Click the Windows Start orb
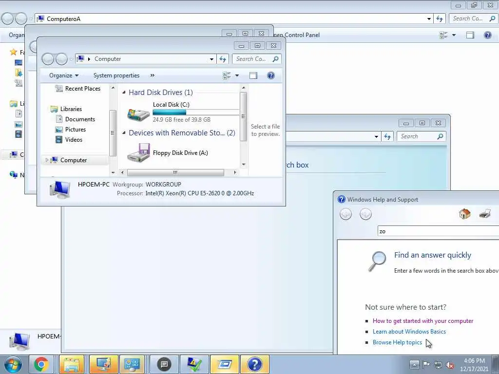 click(13, 364)
